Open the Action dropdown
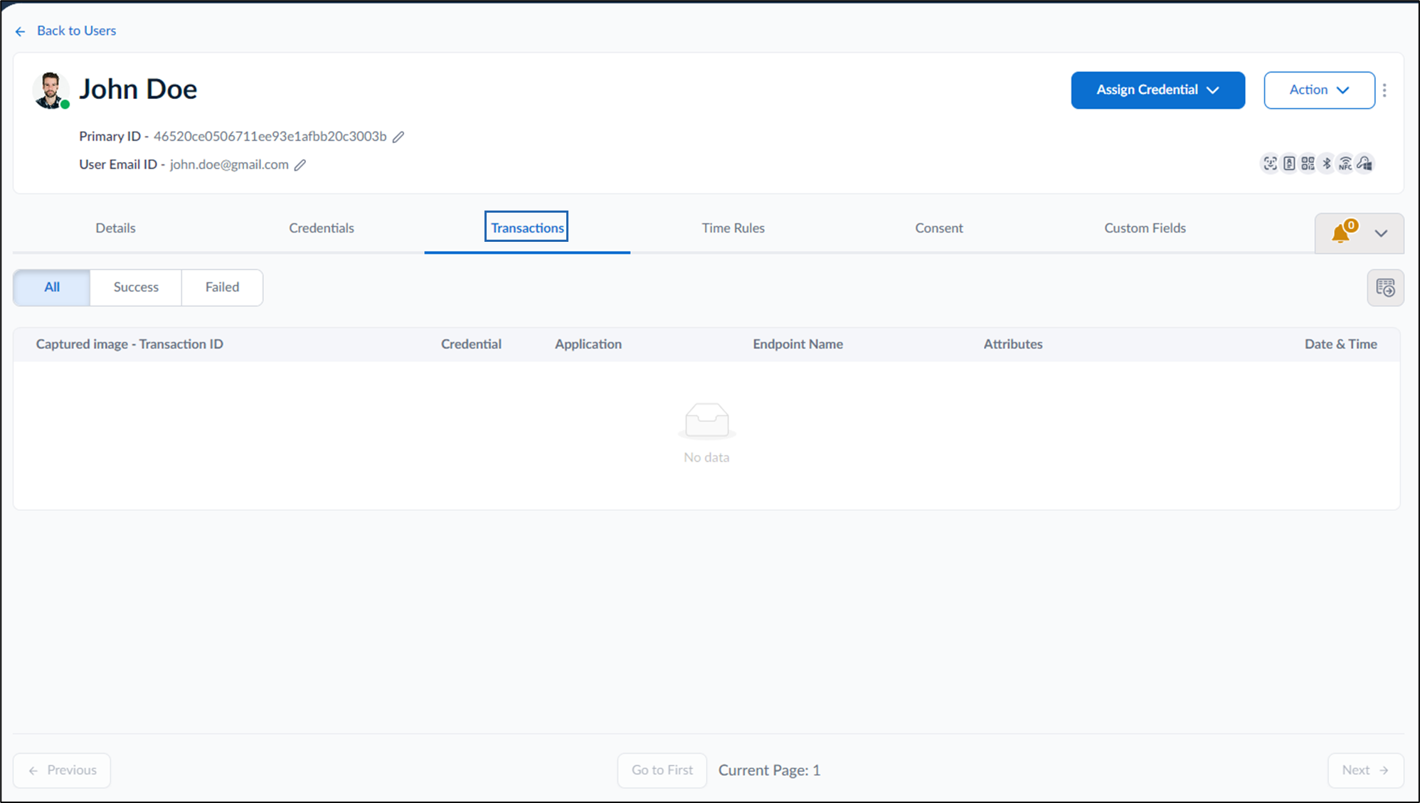This screenshot has height=803, width=1420. coord(1319,90)
